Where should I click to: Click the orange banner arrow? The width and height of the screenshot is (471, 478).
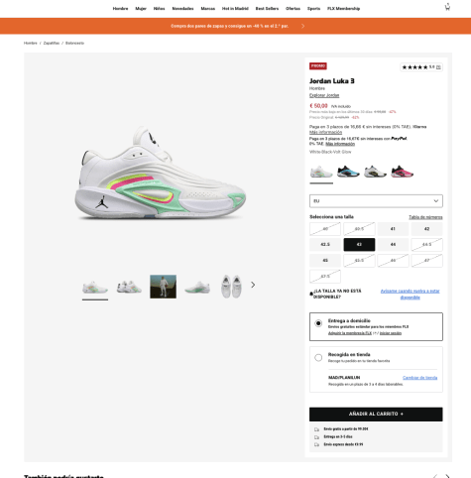tap(302, 26)
